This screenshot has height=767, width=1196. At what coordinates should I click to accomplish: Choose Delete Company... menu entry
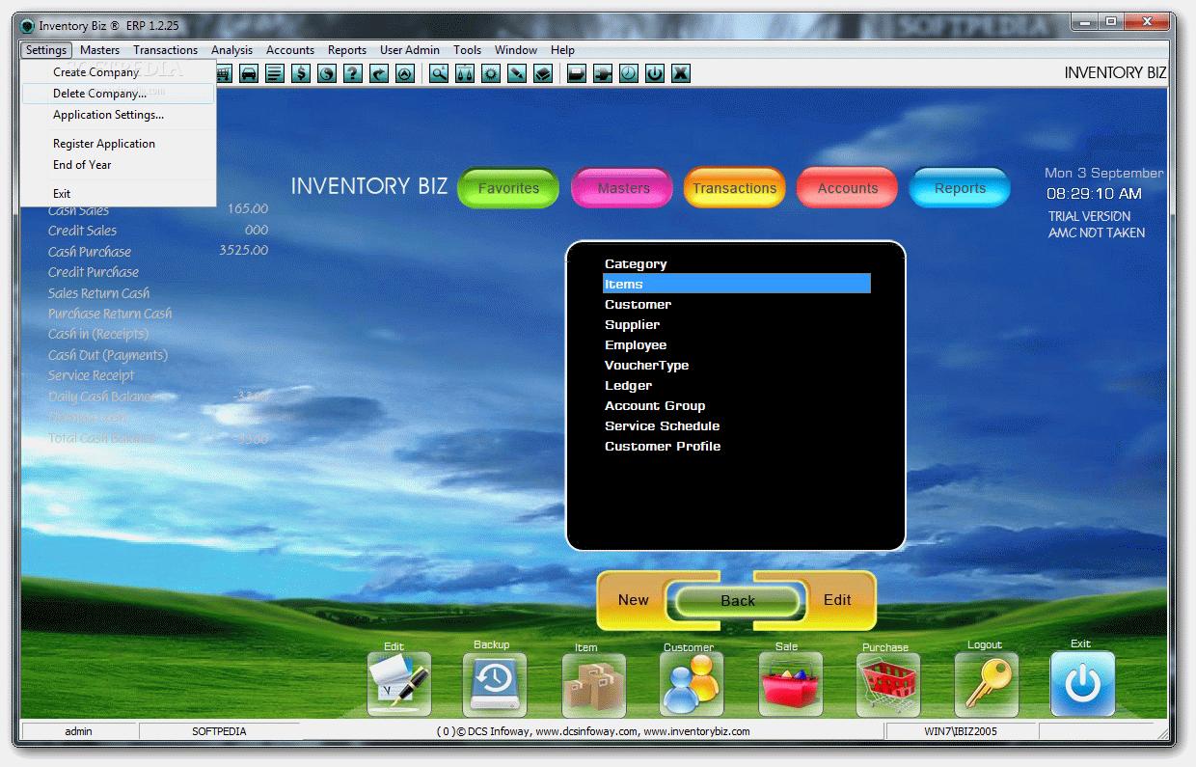(118, 94)
